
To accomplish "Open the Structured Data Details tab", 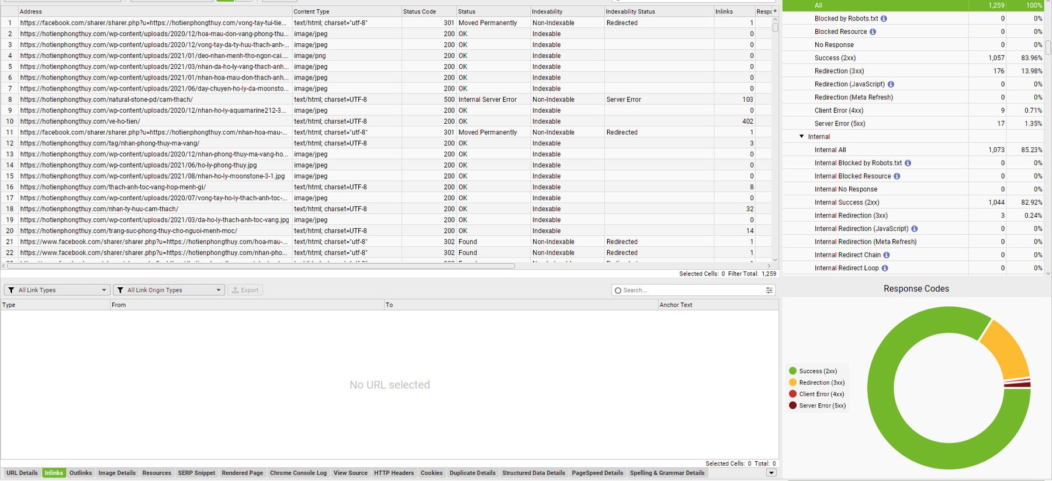I will coord(534,473).
